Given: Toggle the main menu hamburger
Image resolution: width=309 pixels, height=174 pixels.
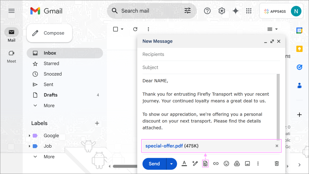Looking at the screenshot, I should click(11, 11).
